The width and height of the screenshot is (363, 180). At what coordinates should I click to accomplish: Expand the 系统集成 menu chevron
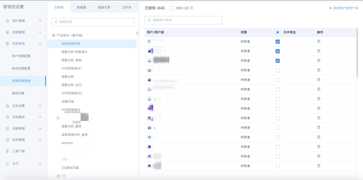(40, 117)
